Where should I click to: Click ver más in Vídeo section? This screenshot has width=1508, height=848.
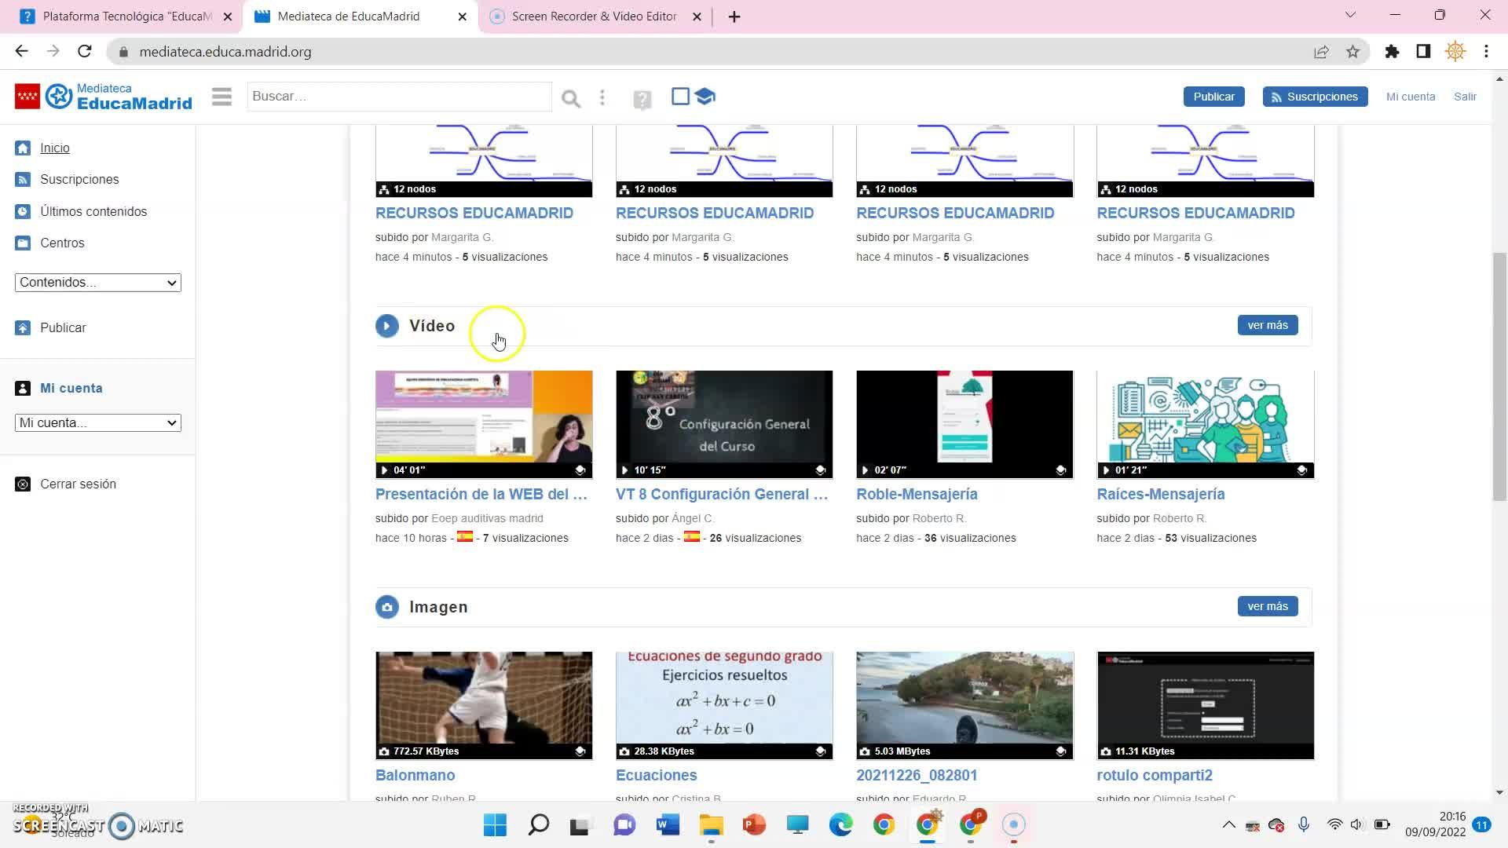[x=1267, y=325]
